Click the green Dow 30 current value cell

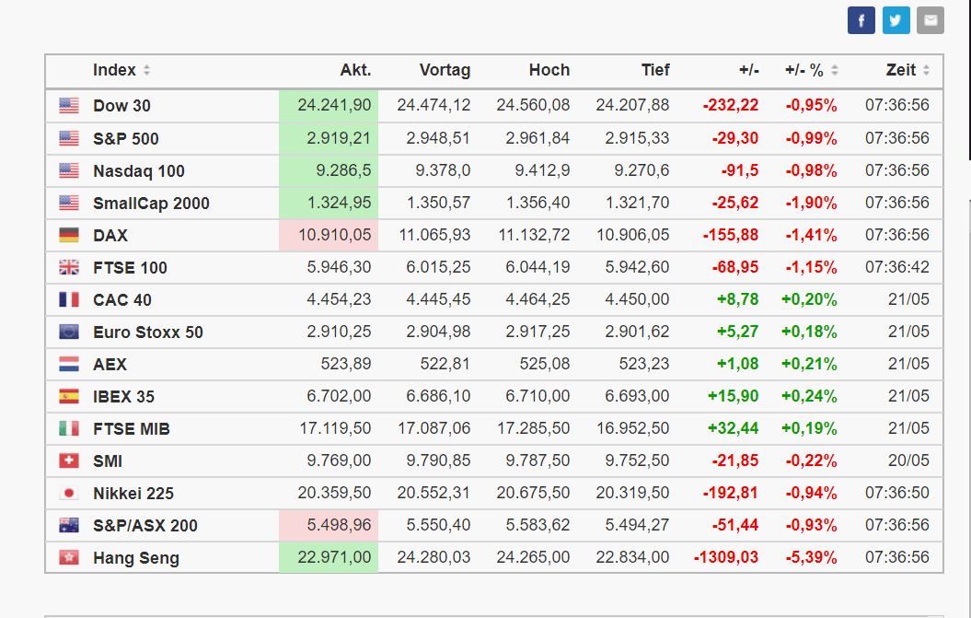click(329, 106)
